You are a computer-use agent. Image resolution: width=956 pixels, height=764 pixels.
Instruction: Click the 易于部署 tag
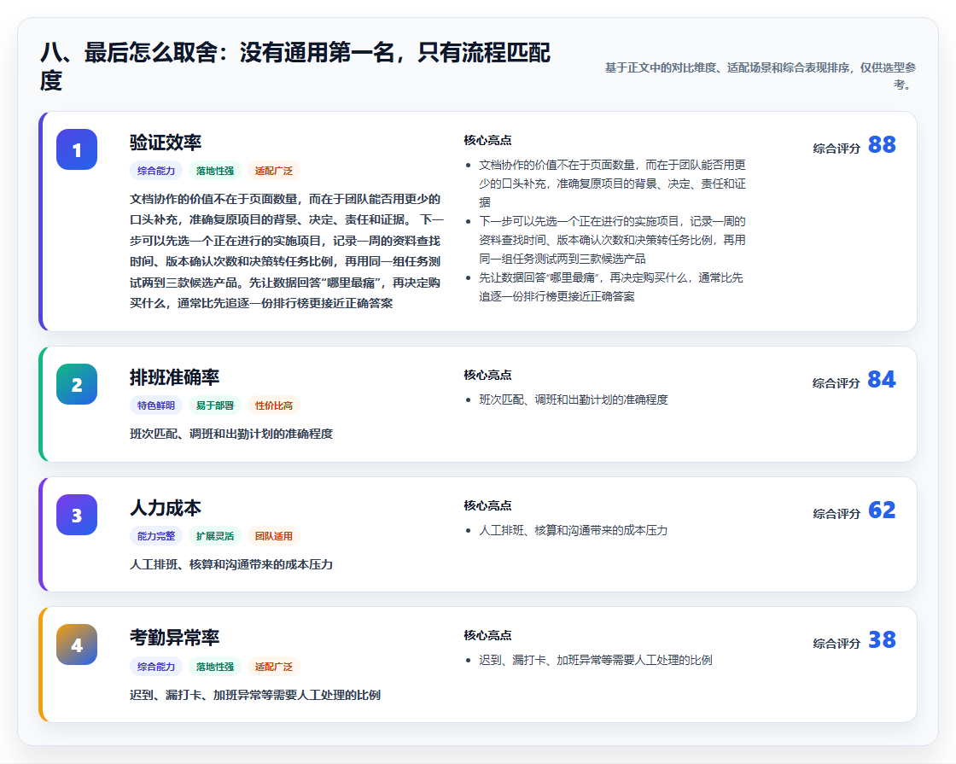coord(214,405)
